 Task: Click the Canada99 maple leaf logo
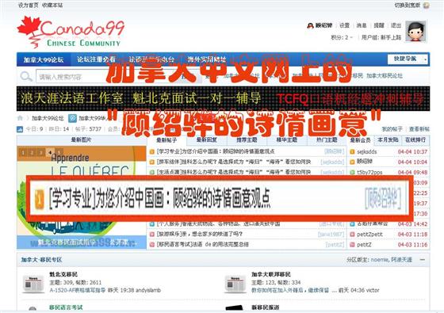(x=71, y=32)
